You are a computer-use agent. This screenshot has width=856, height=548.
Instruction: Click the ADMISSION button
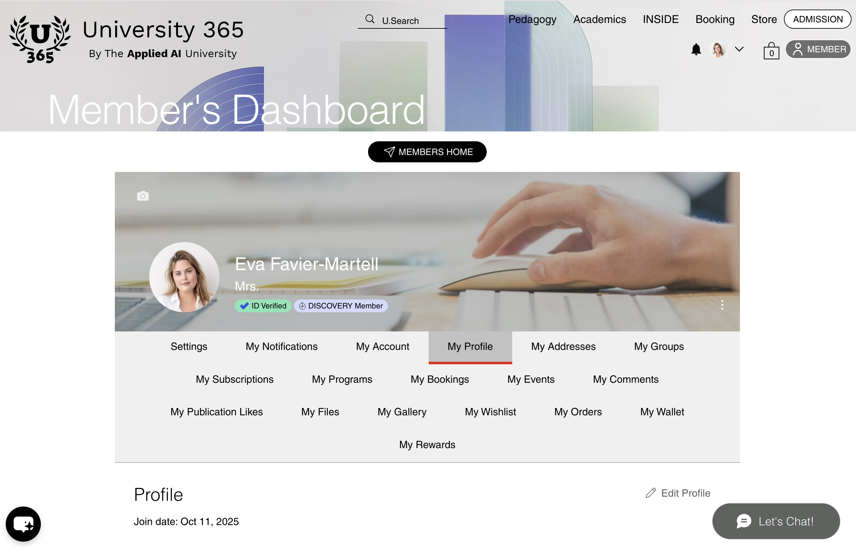(x=817, y=19)
